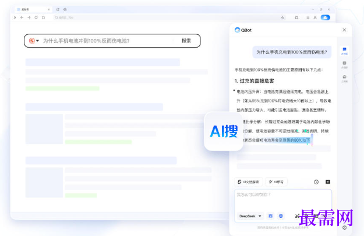Open chat history with the clock icon
364x236 pixels.
(x=316, y=182)
